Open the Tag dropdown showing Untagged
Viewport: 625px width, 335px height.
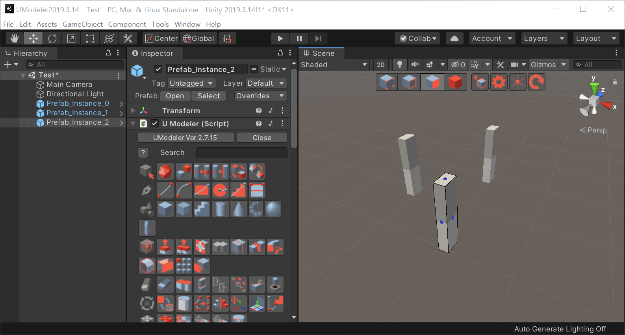point(191,83)
